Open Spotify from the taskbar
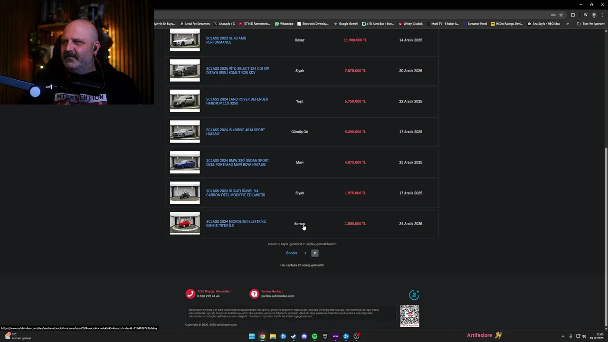The height and width of the screenshot is (342, 608). (314, 336)
